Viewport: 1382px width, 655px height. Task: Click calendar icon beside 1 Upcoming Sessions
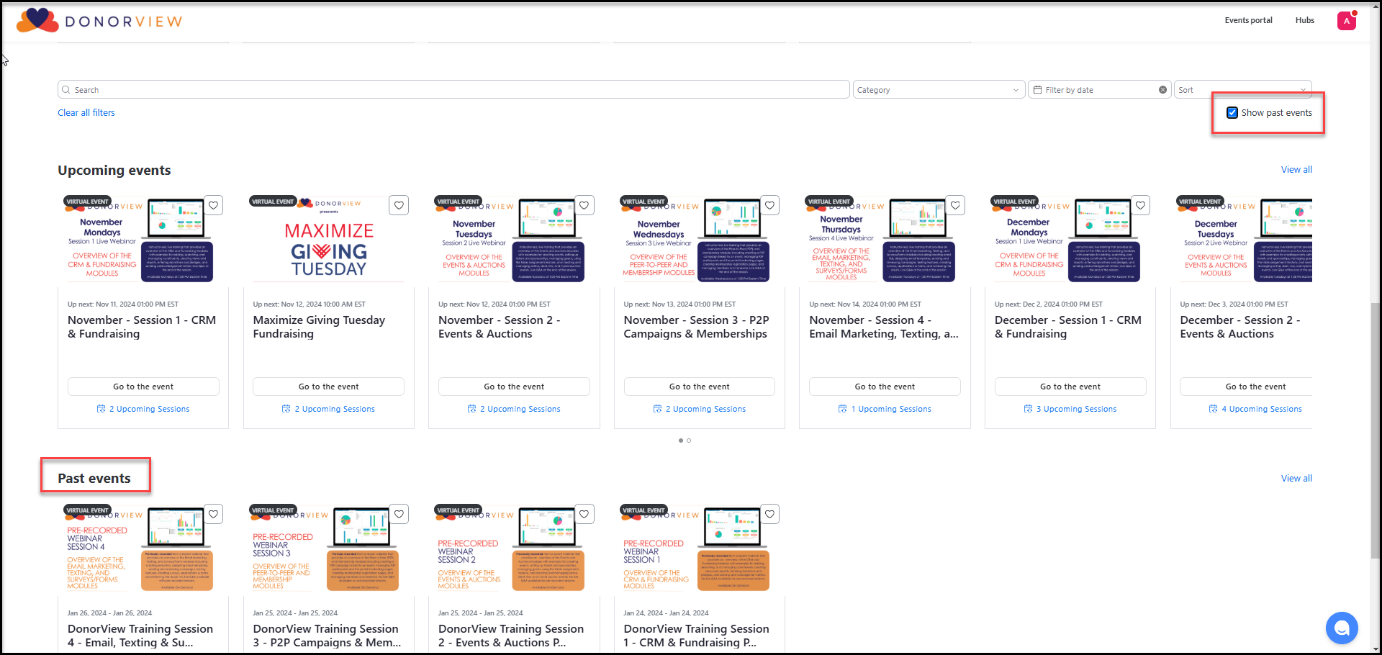pyautogui.click(x=842, y=409)
